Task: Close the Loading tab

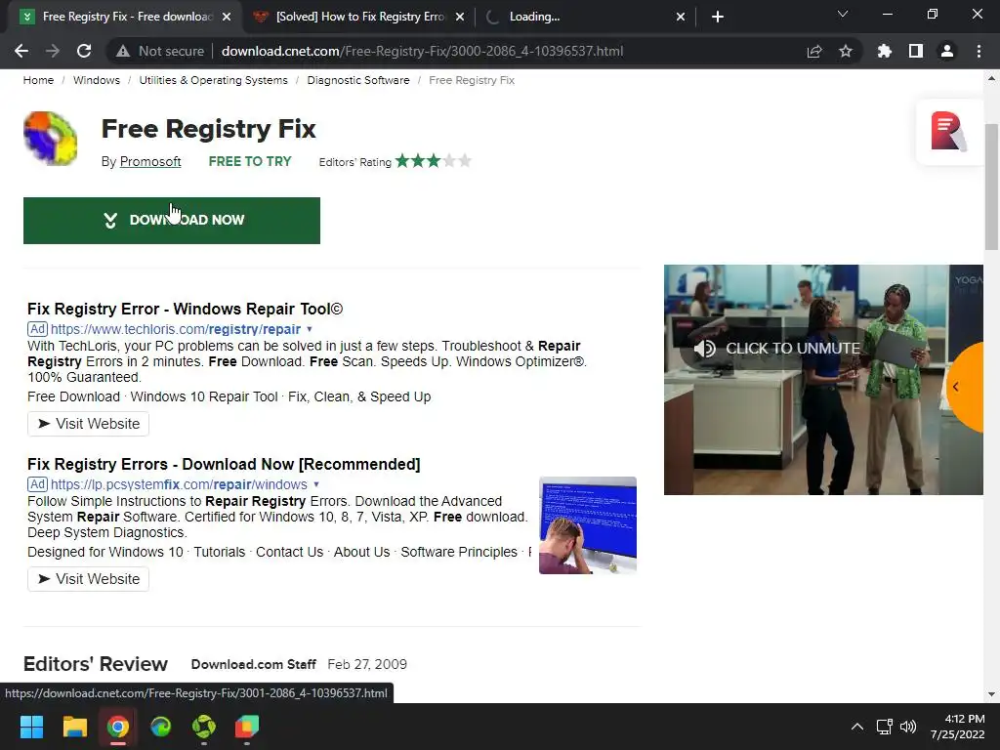Action: pyautogui.click(x=681, y=17)
